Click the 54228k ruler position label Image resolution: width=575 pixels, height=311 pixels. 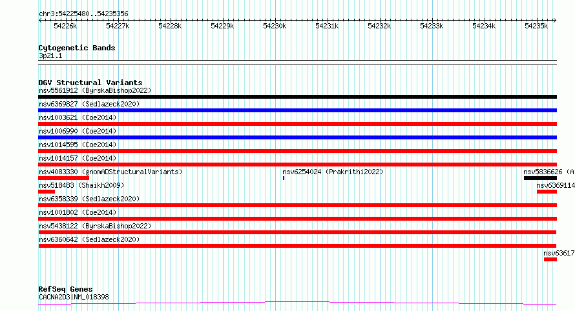[x=170, y=26]
